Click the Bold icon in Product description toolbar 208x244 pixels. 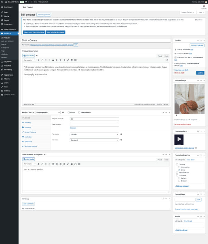click(38, 60)
